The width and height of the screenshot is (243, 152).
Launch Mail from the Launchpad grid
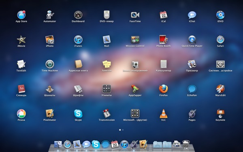(107, 40)
